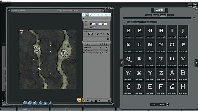The image size is (198, 111).
Task: Select the Painting layer row
Action: pyautogui.click(x=96, y=50)
